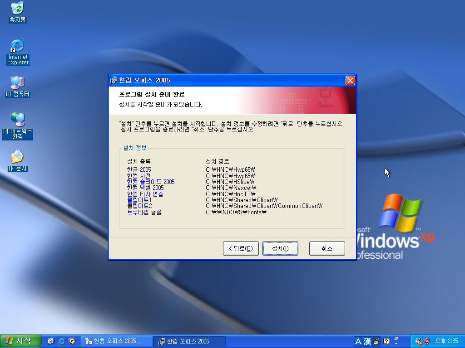The height and width of the screenshot is (348, 465).
Task: Click the 漢 Hanja conversion icon
Action: 367,342
